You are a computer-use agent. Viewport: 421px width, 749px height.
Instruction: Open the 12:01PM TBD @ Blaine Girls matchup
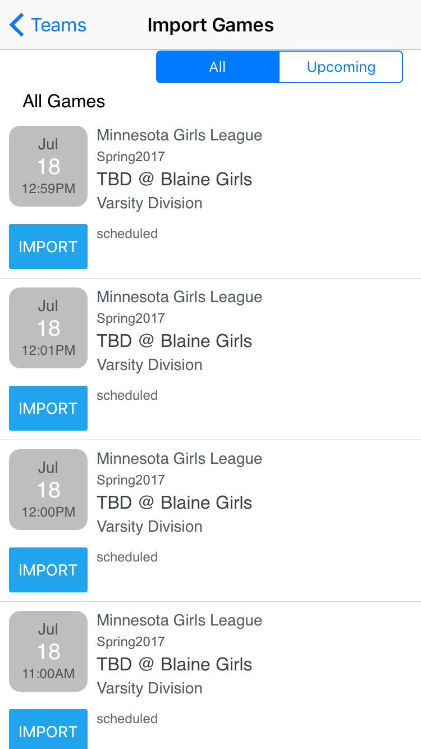pyautogui.click(x=175, y=341)
